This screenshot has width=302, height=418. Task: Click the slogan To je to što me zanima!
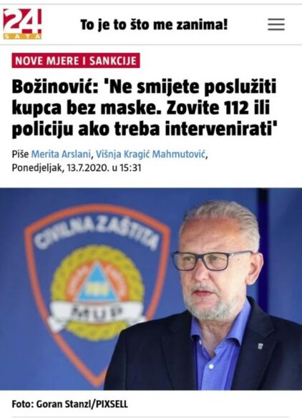coord(154,25)
